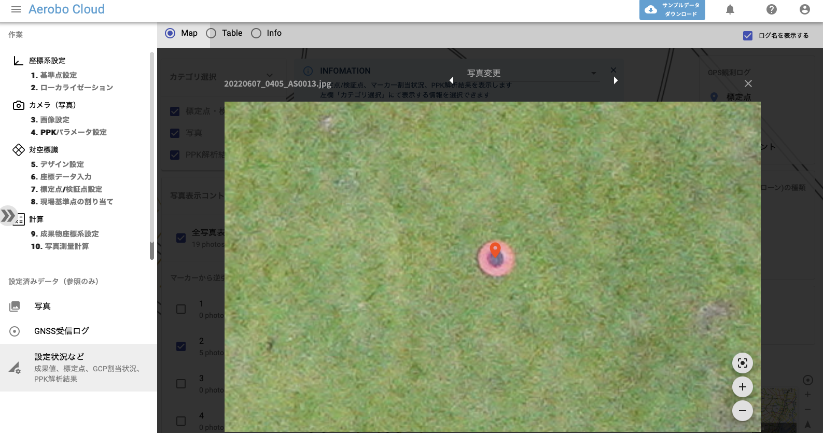Click the 標定点 blue pin legend icon

714,97
